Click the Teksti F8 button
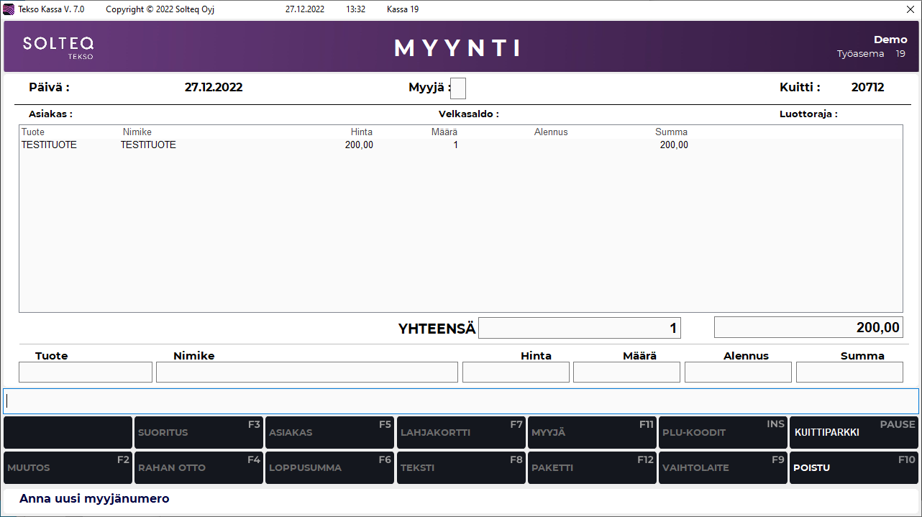Viewport: 922px width, 517px height. pos(461,467)
